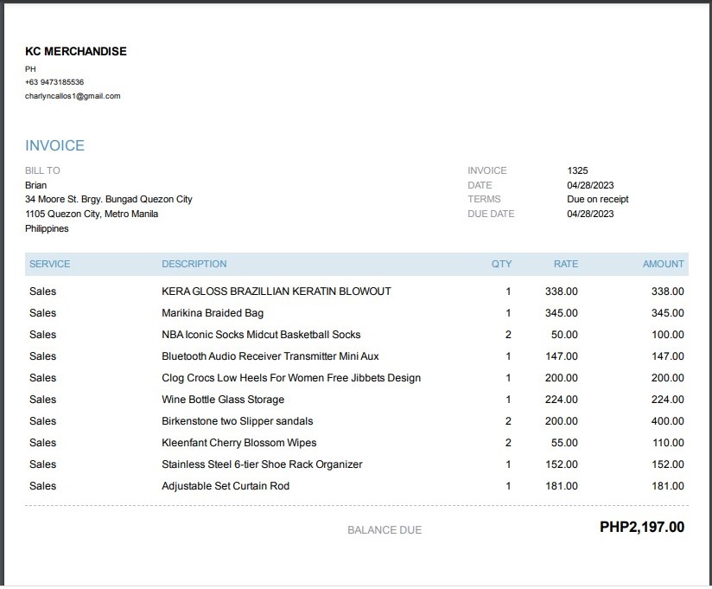Screen dimensions: 712x589
Task: Select the phone number +63 9473185536
Action: (x=54, y=82)
